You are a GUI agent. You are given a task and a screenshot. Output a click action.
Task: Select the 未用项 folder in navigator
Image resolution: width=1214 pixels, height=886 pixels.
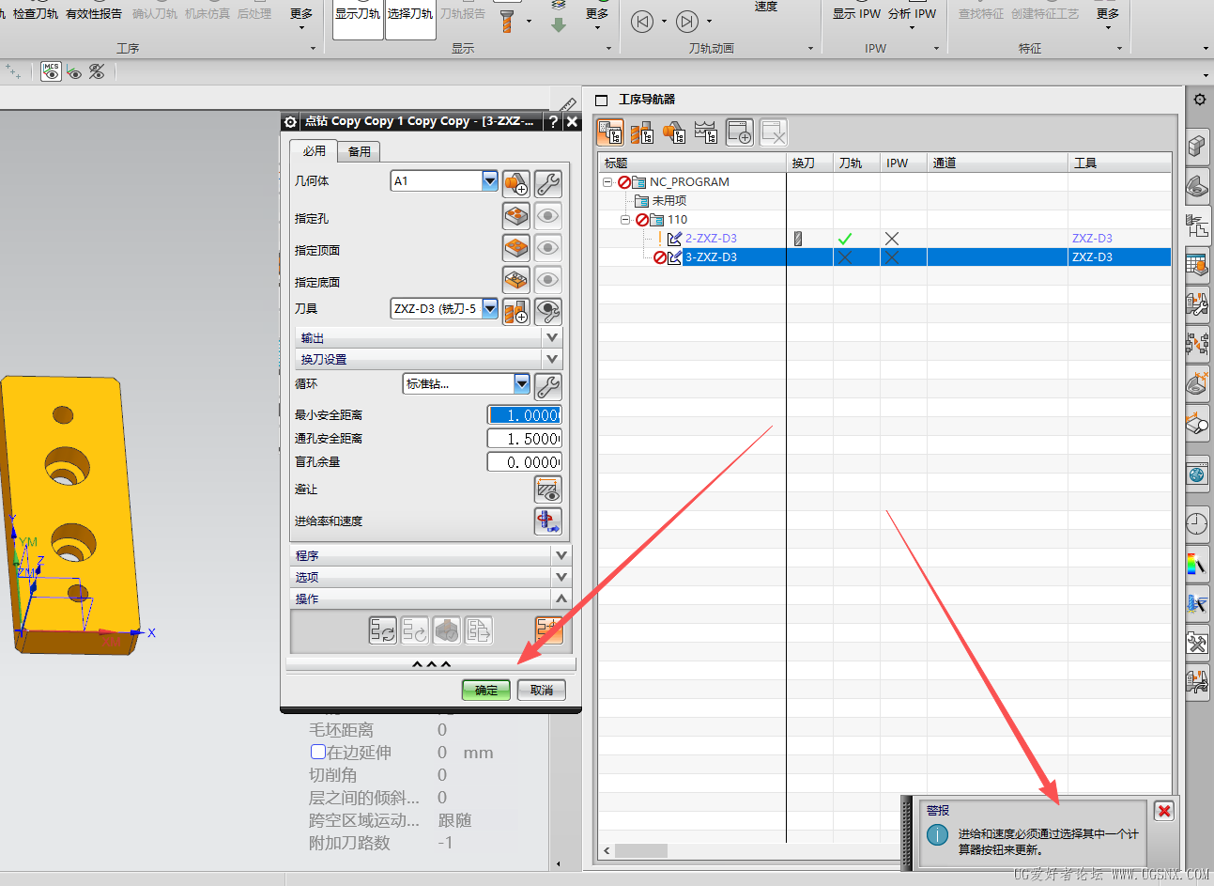pos(668,201)
